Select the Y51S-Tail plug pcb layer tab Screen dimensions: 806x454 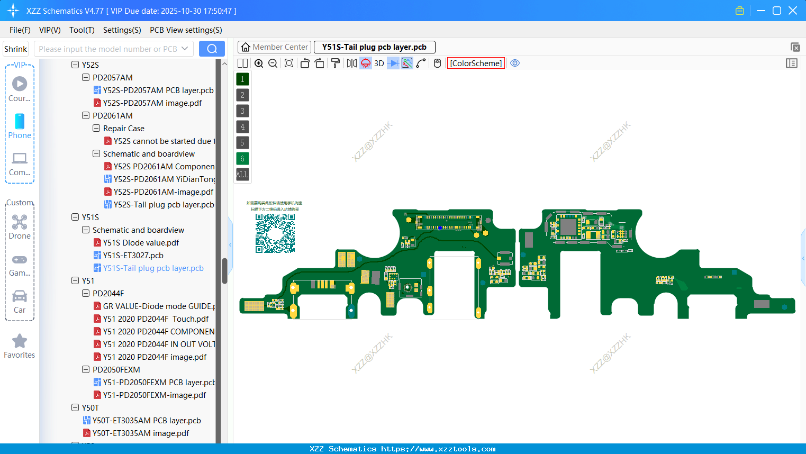[x=374, y=47]
